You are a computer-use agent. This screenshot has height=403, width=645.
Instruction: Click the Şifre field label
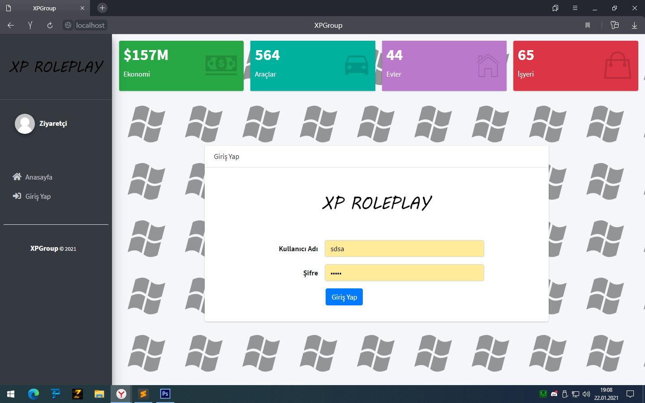[310, 273]
